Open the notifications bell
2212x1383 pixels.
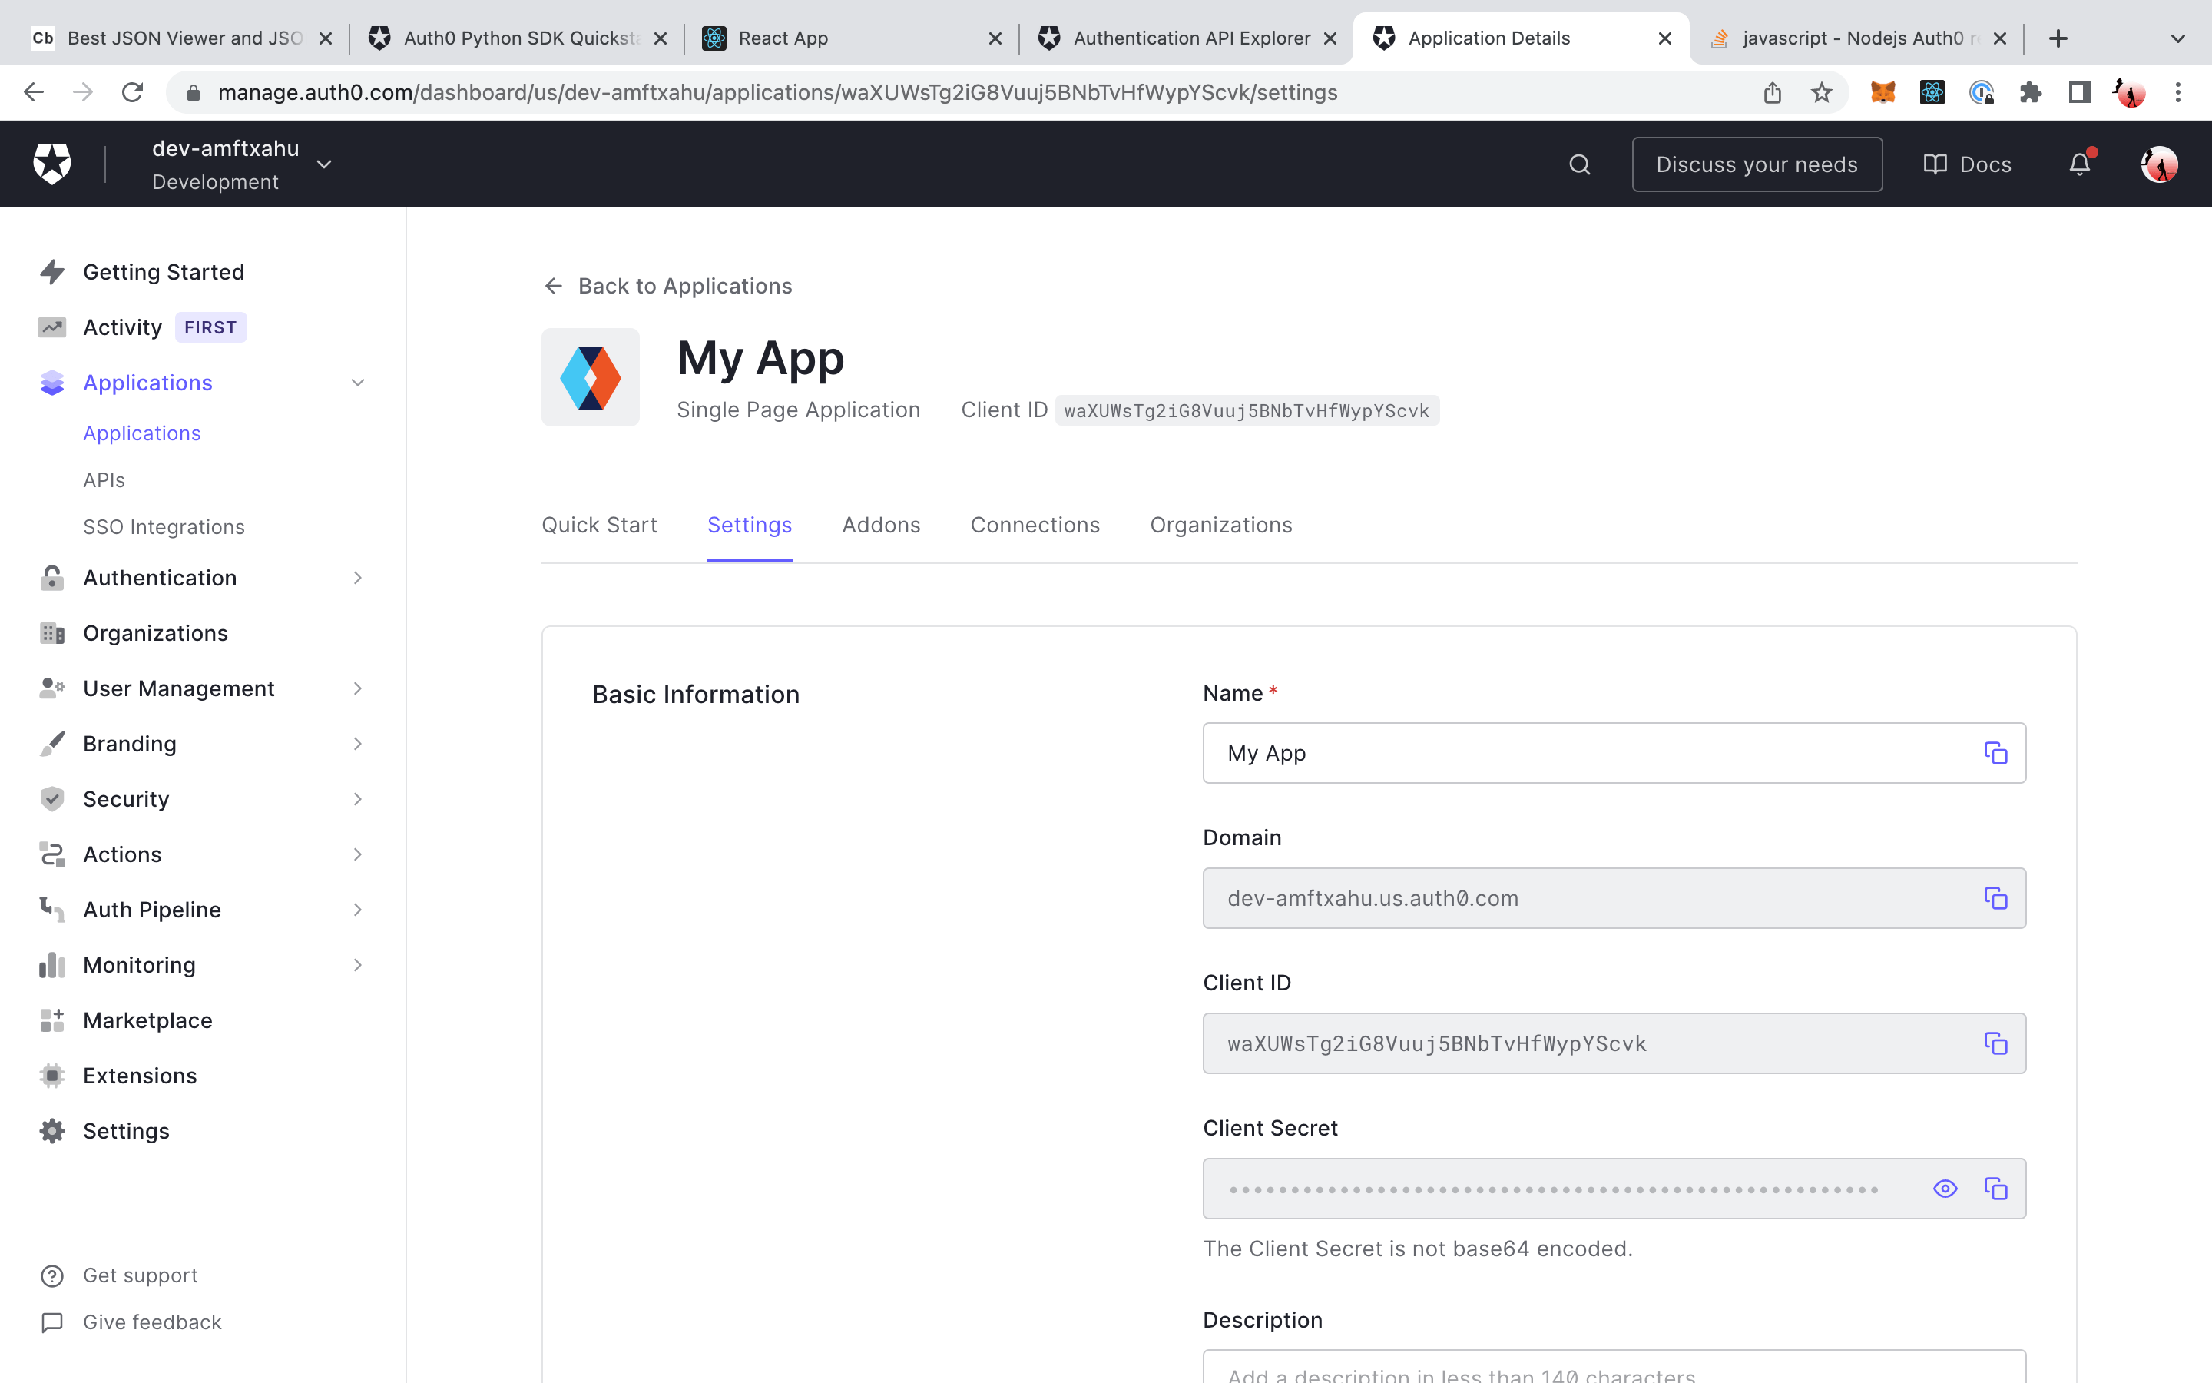click(x=2079, y=164)
